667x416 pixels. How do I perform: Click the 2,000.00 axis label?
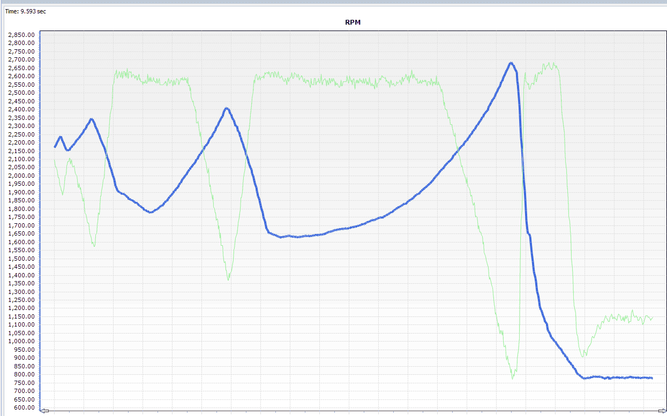tap(22, 176)
